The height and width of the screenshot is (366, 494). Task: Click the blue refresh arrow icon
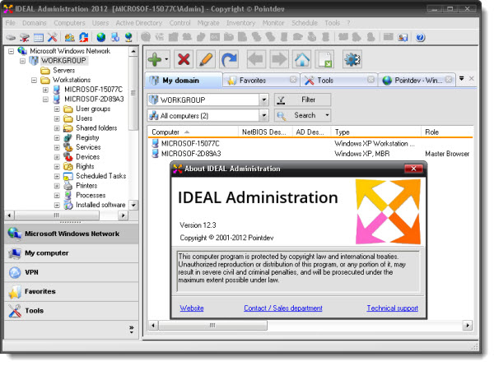tap(229, 59)
